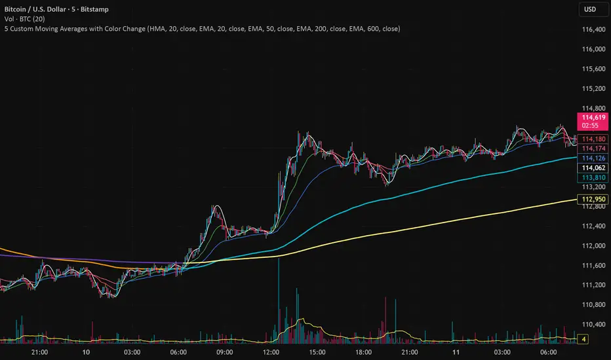
Task: Select the 114,174 moving average price label
Action: click(x=593, y=149)
